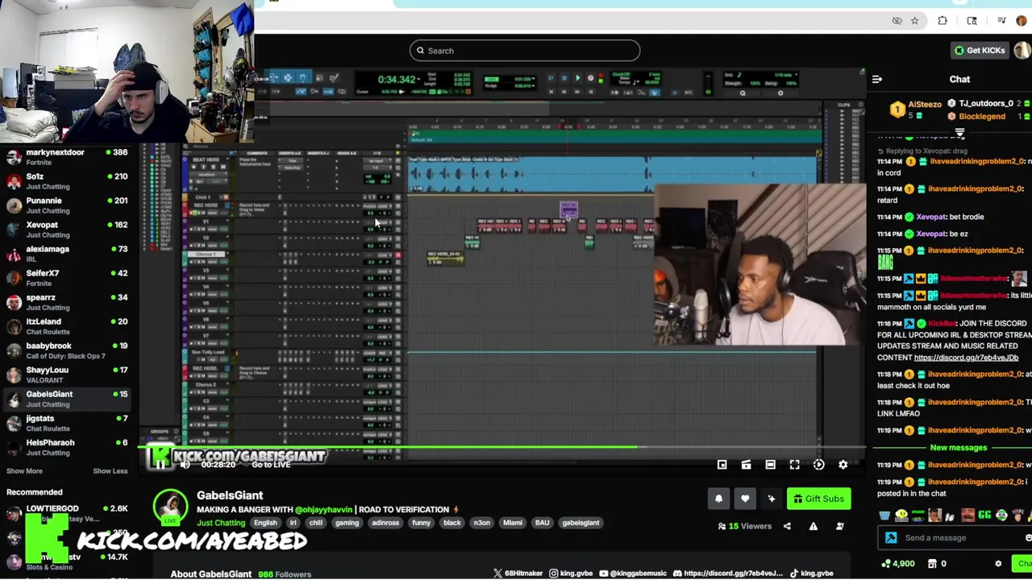Screen dimensions: 1032x580
Task: Select the gabeisgiant tag
Action: pyautogui.click(x=580, y=523)
